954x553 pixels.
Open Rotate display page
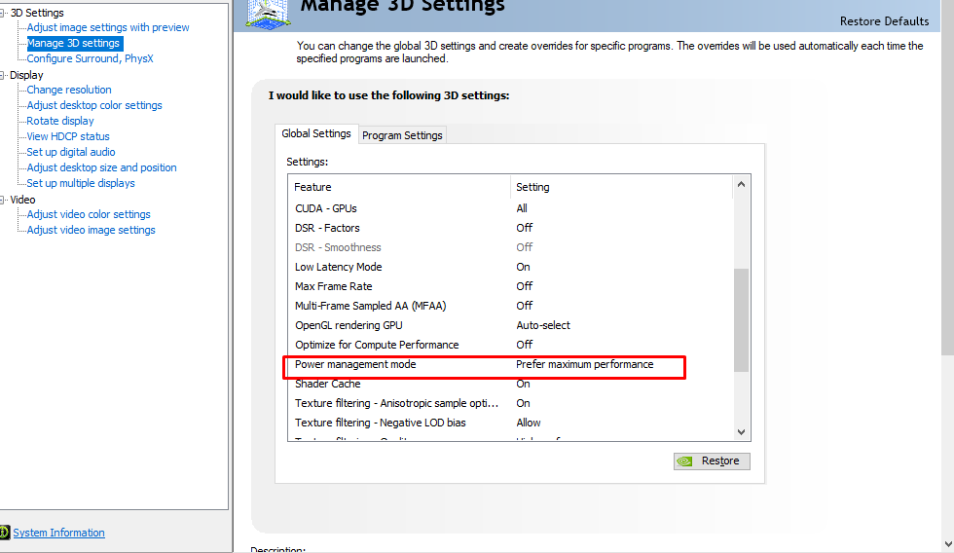pyautogui.click(x=60, y=121)
